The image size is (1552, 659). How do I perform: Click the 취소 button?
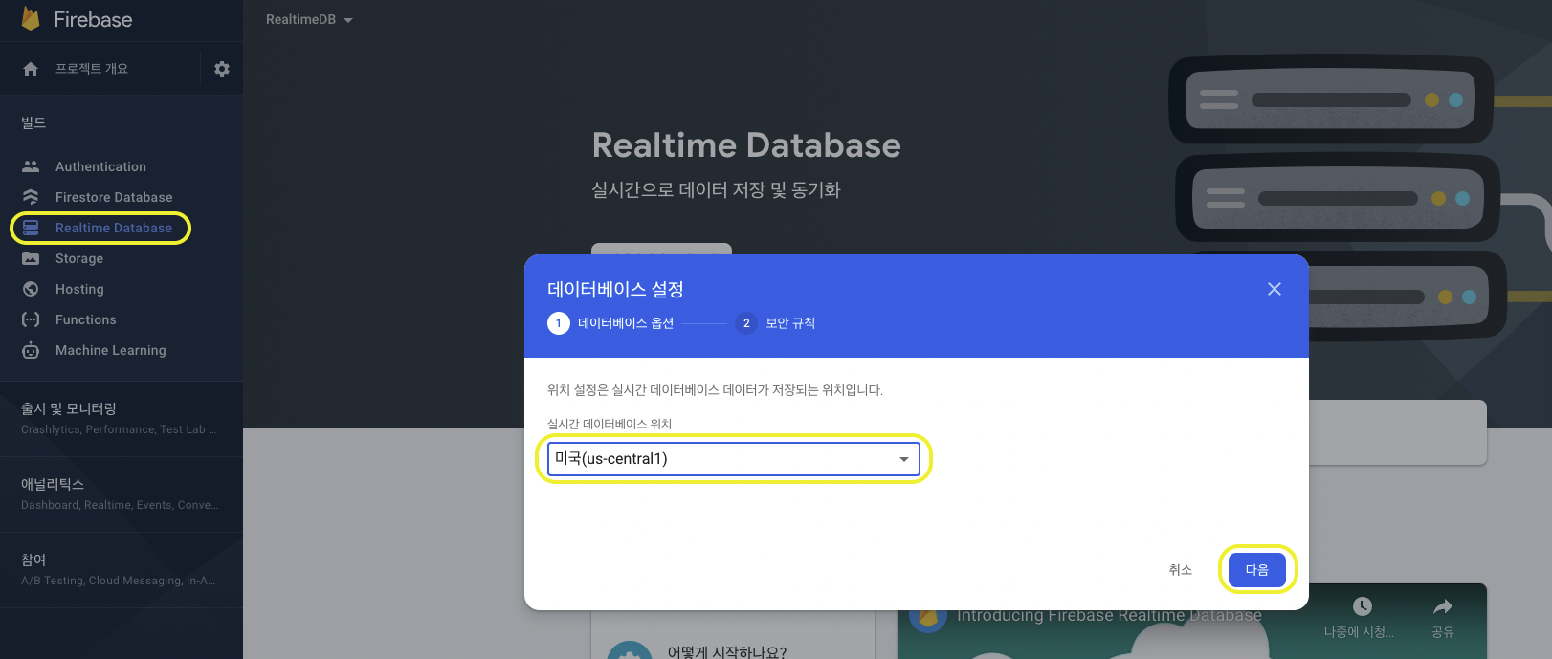(x=1181, y=569)
